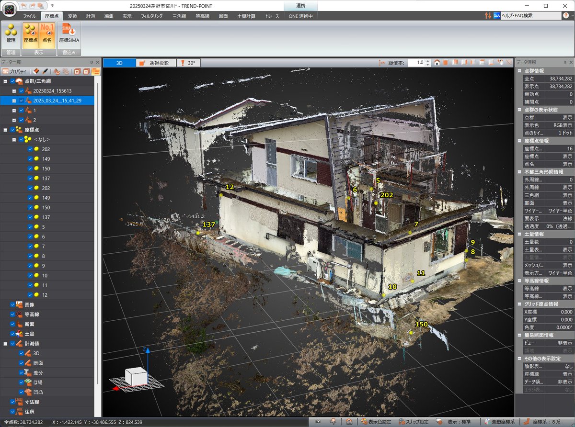Toggle 座標点 display button in ribbon
575x427 pixels.
[30, 34]
